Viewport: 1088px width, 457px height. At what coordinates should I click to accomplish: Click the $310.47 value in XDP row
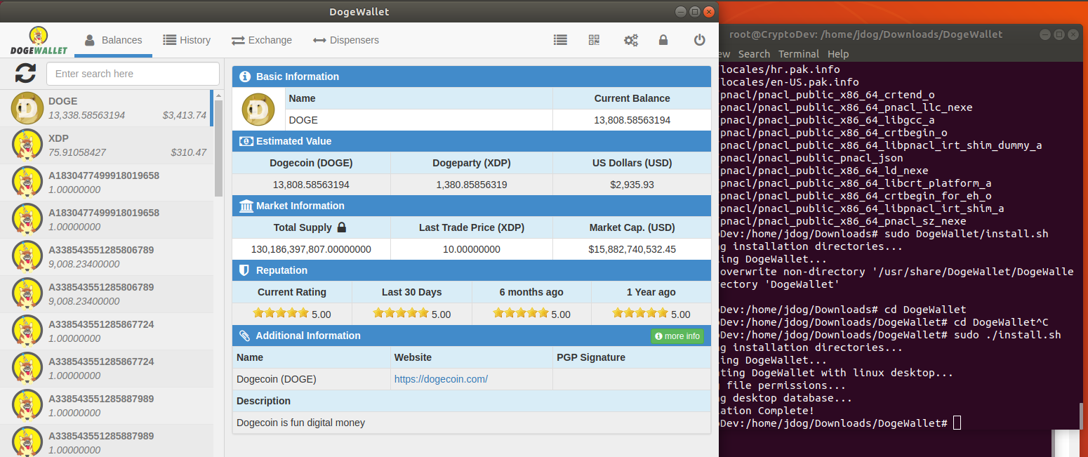pyautogui.click(x=188, y=152)
